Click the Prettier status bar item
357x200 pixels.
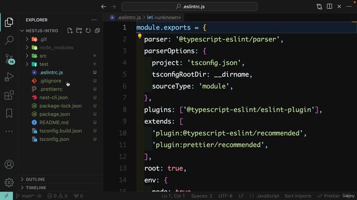pos(329,196)
